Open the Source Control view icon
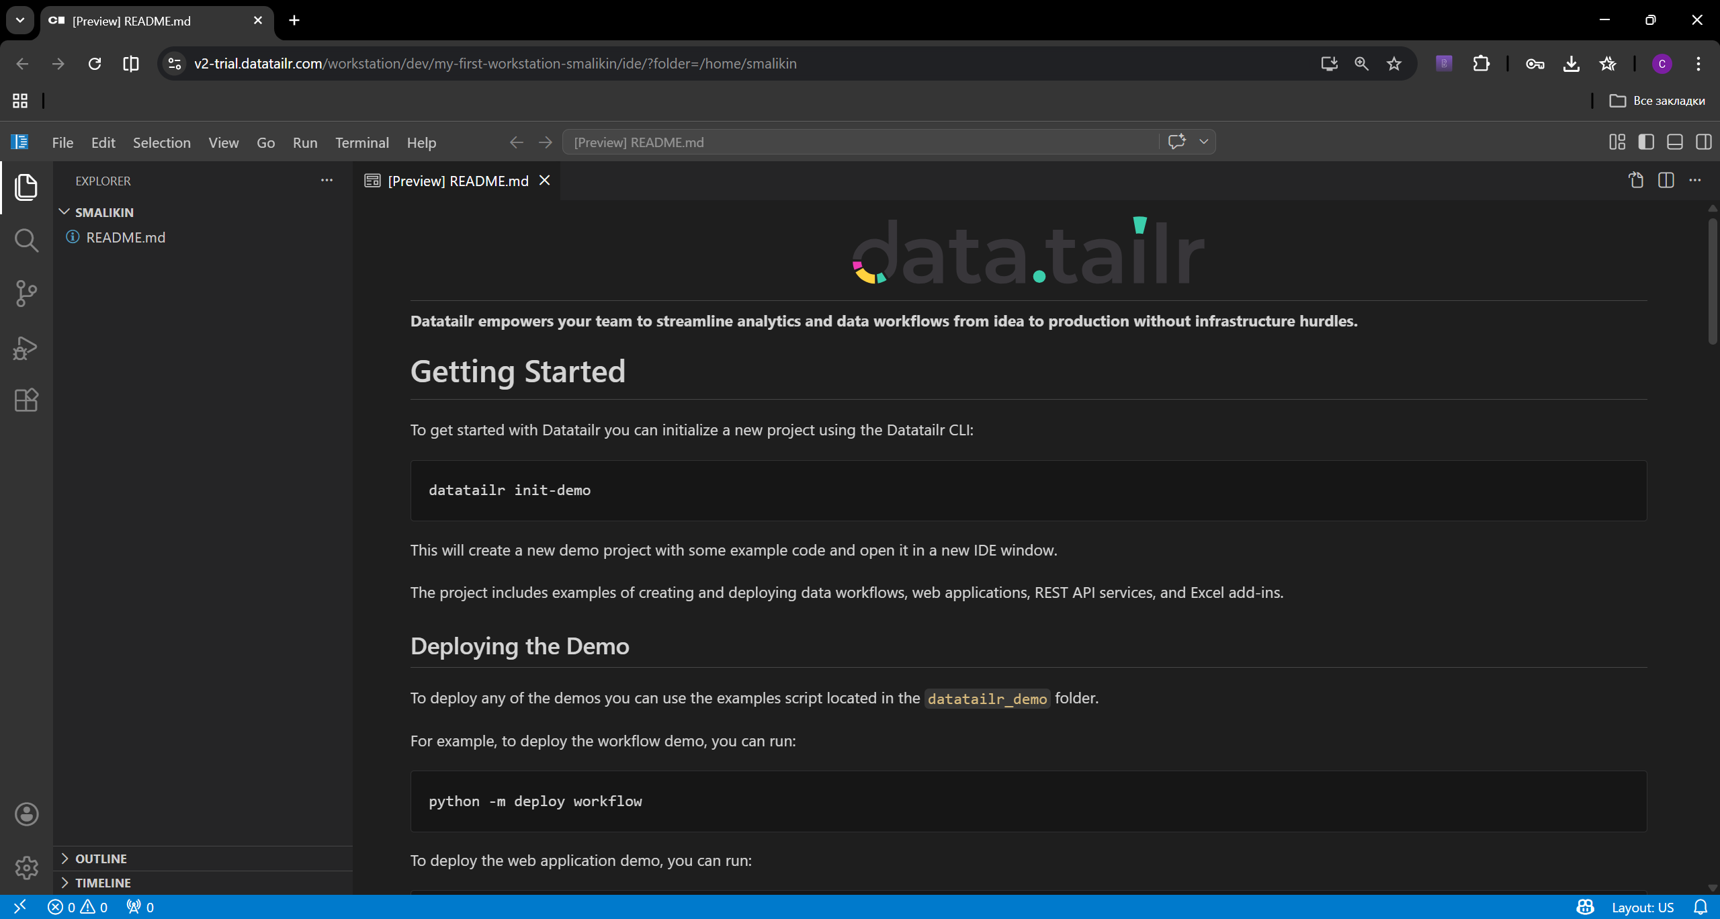Image resolution: width=1720 pixels, height=919 pixels. (26, 294)
